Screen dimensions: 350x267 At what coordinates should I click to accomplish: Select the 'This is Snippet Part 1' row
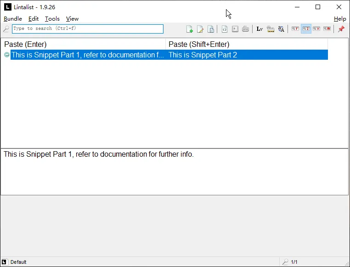click(169, 55)
